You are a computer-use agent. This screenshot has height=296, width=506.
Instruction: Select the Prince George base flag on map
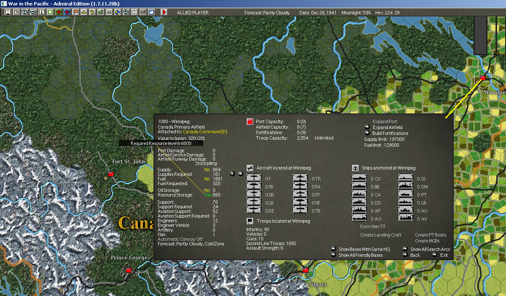129,270
